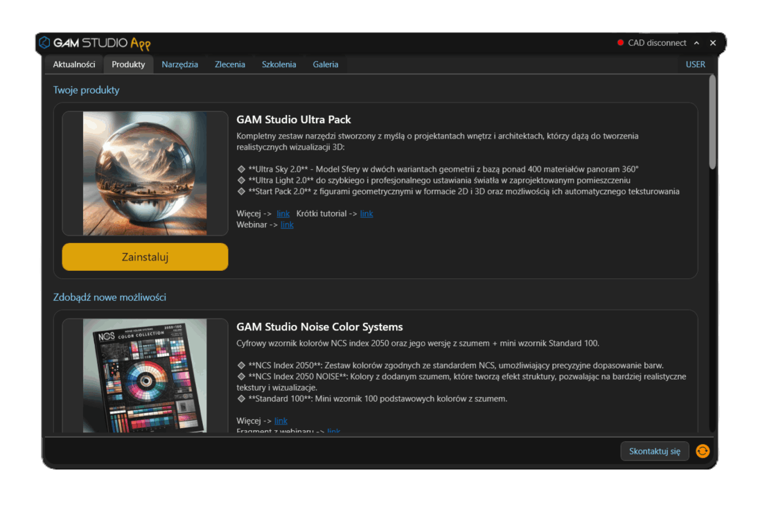The height and width of the screenshot is (505, 758).
Task: Collapse the window using the chevron arrow
Action: (696, 42)
